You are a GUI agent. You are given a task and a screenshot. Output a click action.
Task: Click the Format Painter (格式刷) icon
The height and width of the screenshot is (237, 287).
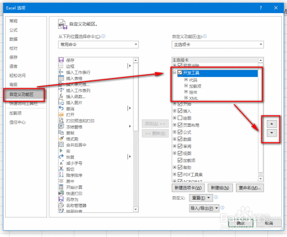(61, 139)
